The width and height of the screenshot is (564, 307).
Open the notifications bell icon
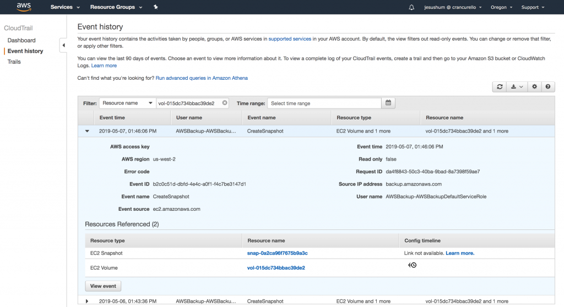click(411, 7)
